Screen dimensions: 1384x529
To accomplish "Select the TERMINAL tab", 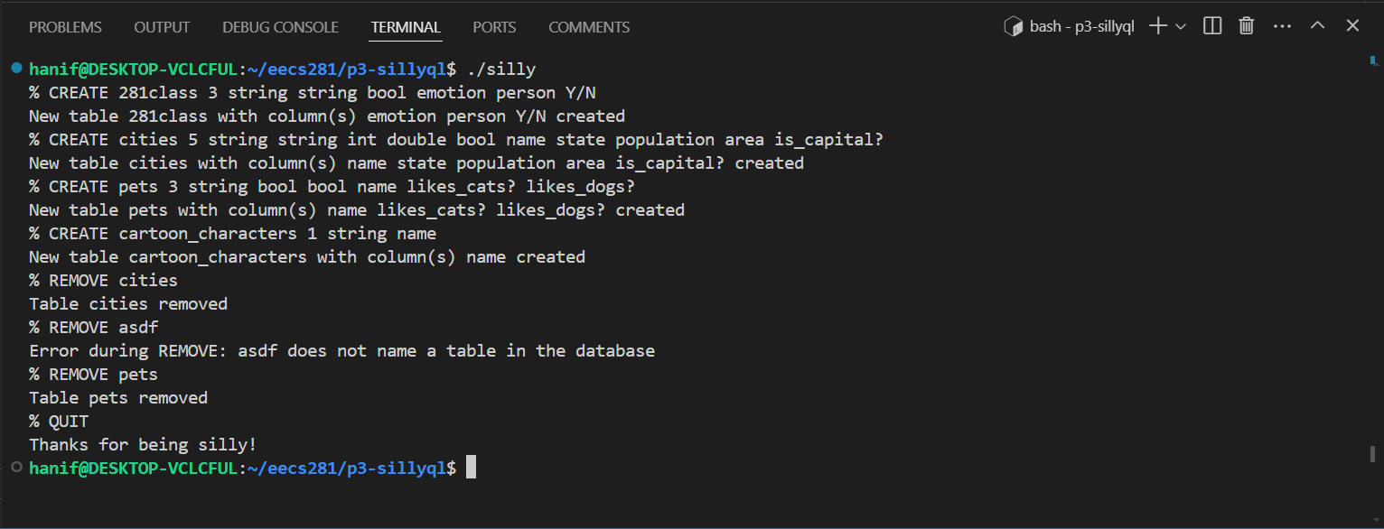I will tap(406, 27).
